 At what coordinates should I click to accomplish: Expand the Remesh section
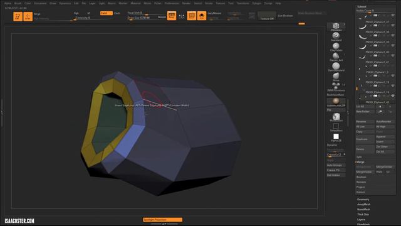tap(361, 182)
